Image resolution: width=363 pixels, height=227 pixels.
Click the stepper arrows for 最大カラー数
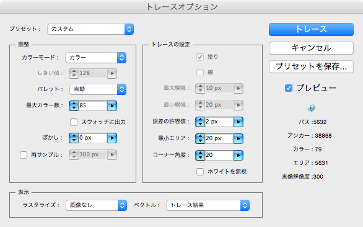(x=74, y=105)
